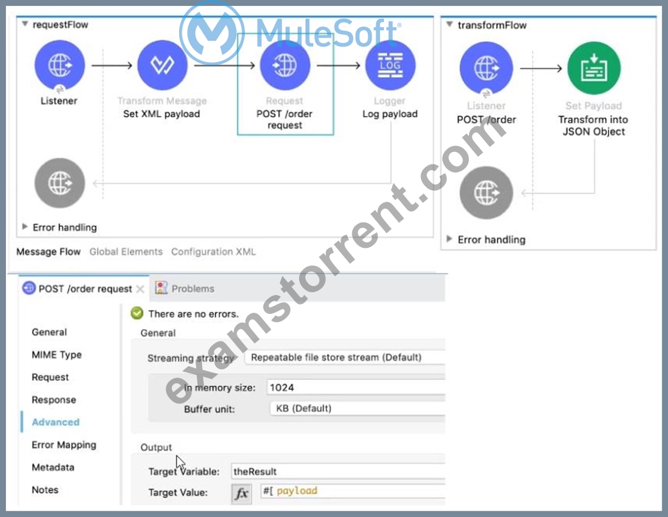Select the POST /order Listener in transformFlow
The image size is (668, 517).
click(x=486, y=68)
